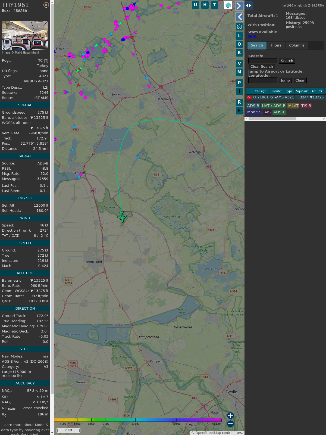Screen dimensions: 326x435
Task: Switch to the Columns tab
Action: (x=297, y=45)
